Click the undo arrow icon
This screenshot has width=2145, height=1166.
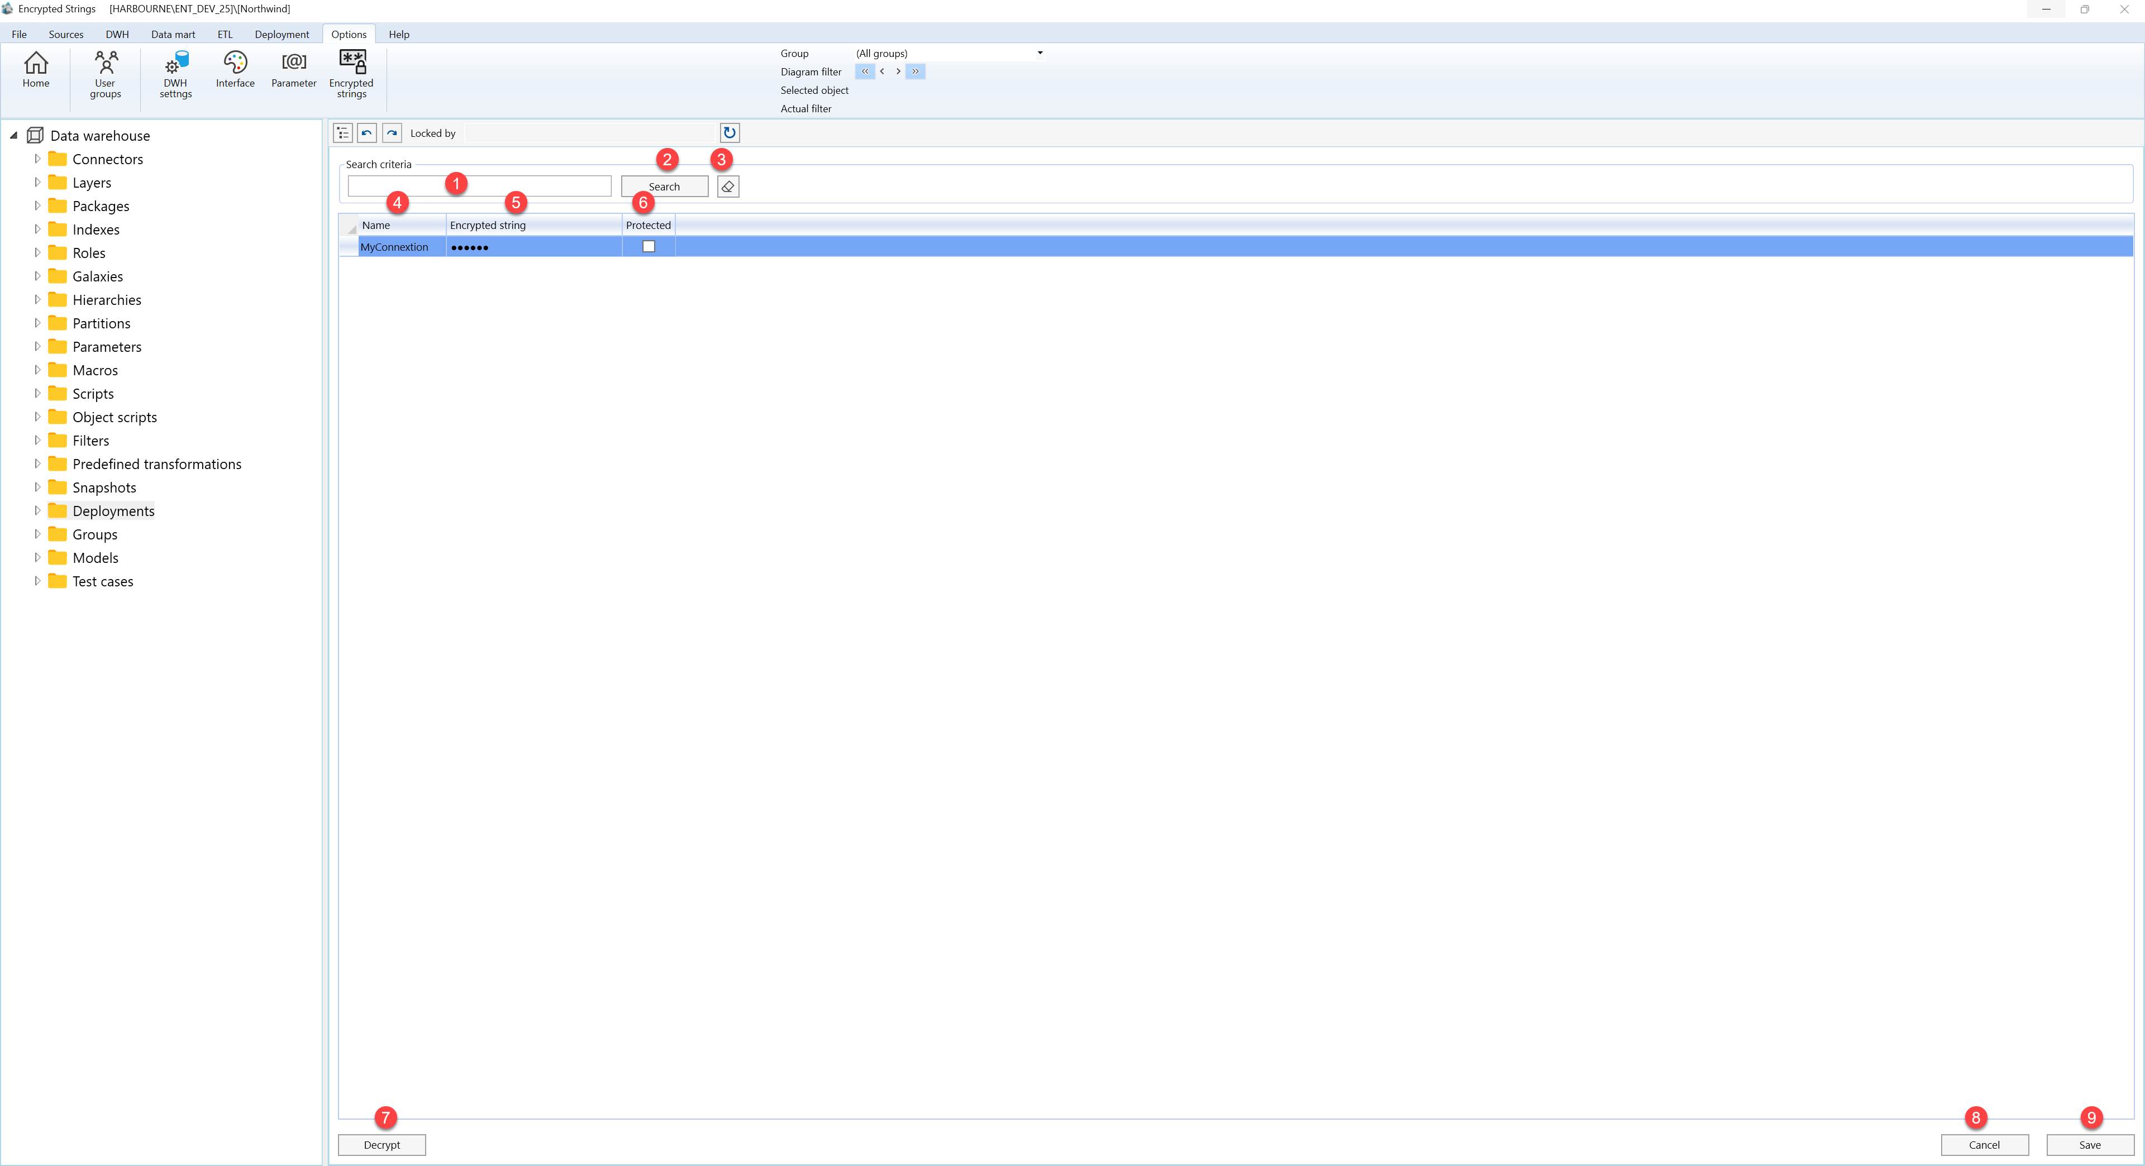(367, 133)
